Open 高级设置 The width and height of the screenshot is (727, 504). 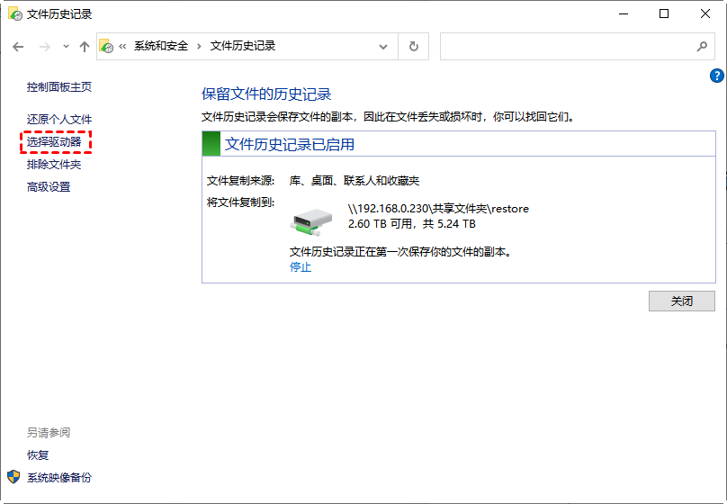coord(49,187)
